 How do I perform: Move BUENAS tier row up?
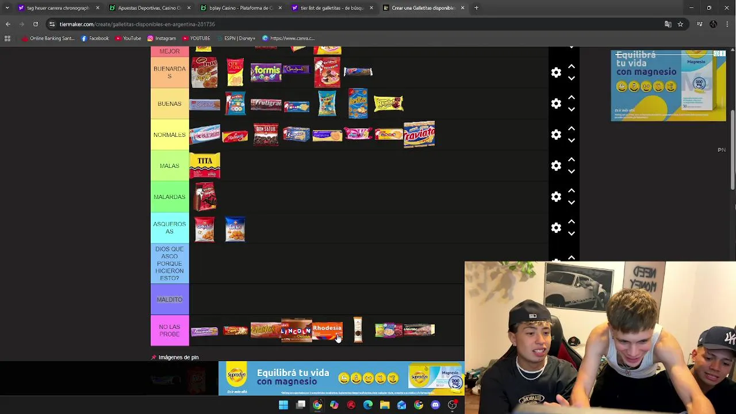pos(572,98)
